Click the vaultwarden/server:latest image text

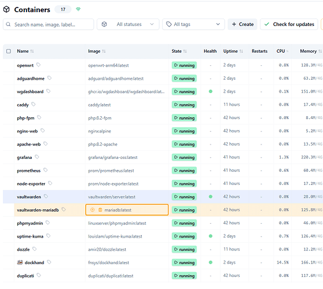click(112, 197)
